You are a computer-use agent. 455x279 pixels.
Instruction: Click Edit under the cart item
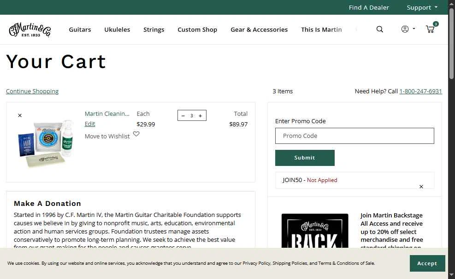click(90, 124)
